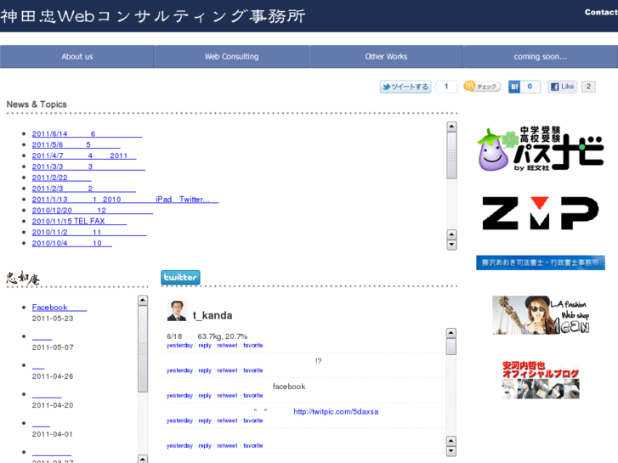Viewport: 618px width, 463px height.
Task: Click reply on the facebook tweet
Action: [205, 396]
